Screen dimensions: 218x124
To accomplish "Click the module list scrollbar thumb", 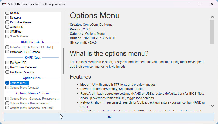I will 63,61.
